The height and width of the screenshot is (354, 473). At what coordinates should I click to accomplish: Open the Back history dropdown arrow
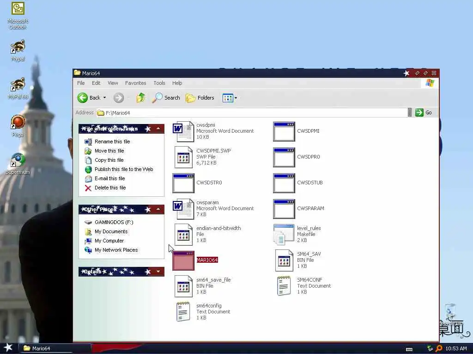105,98
